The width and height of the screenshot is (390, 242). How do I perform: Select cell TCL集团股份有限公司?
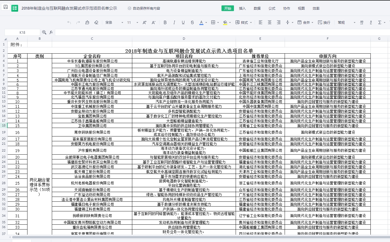coord(92,66)
